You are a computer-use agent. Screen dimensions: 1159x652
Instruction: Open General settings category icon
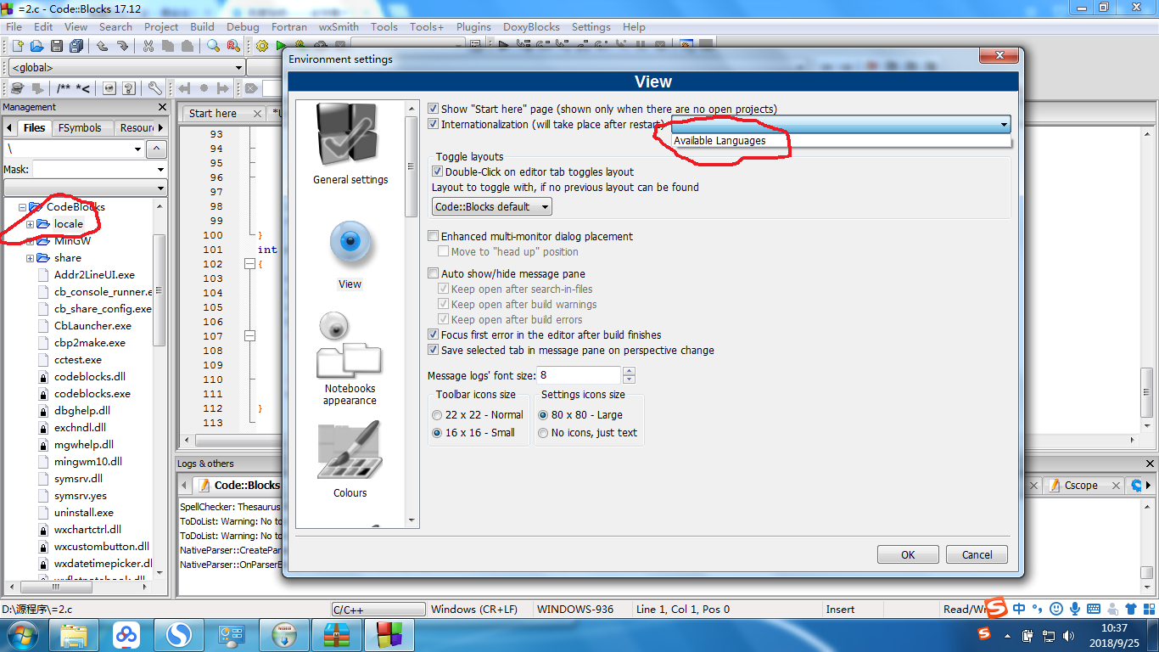[350, 143]
